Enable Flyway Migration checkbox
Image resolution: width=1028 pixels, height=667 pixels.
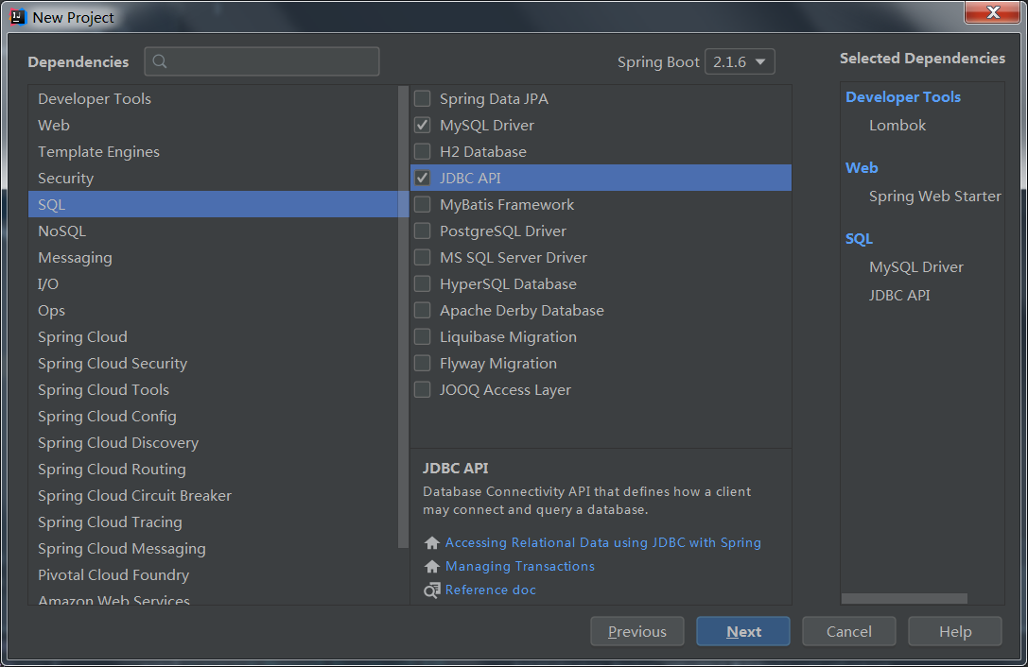(x=422, y=363)
